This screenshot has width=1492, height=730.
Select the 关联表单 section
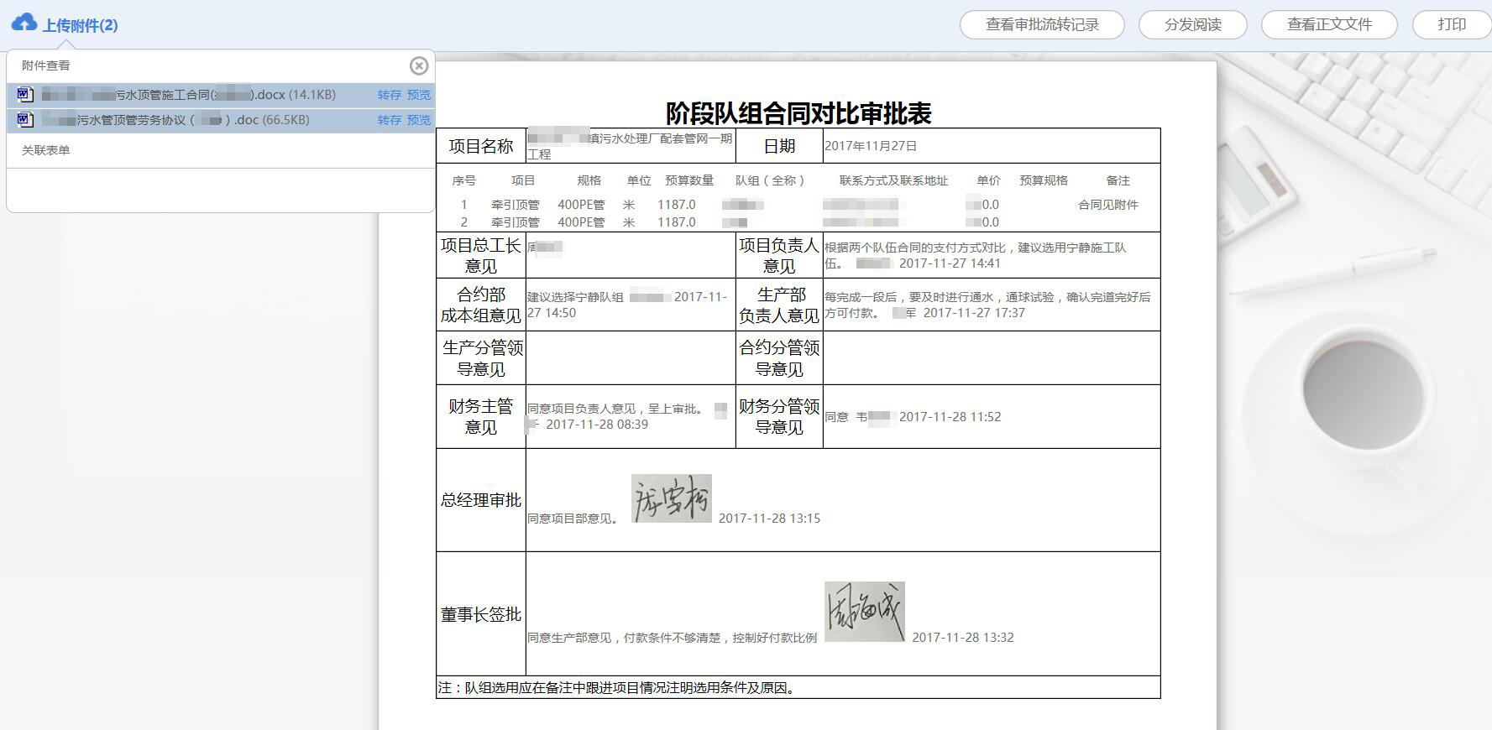[45, 150]
